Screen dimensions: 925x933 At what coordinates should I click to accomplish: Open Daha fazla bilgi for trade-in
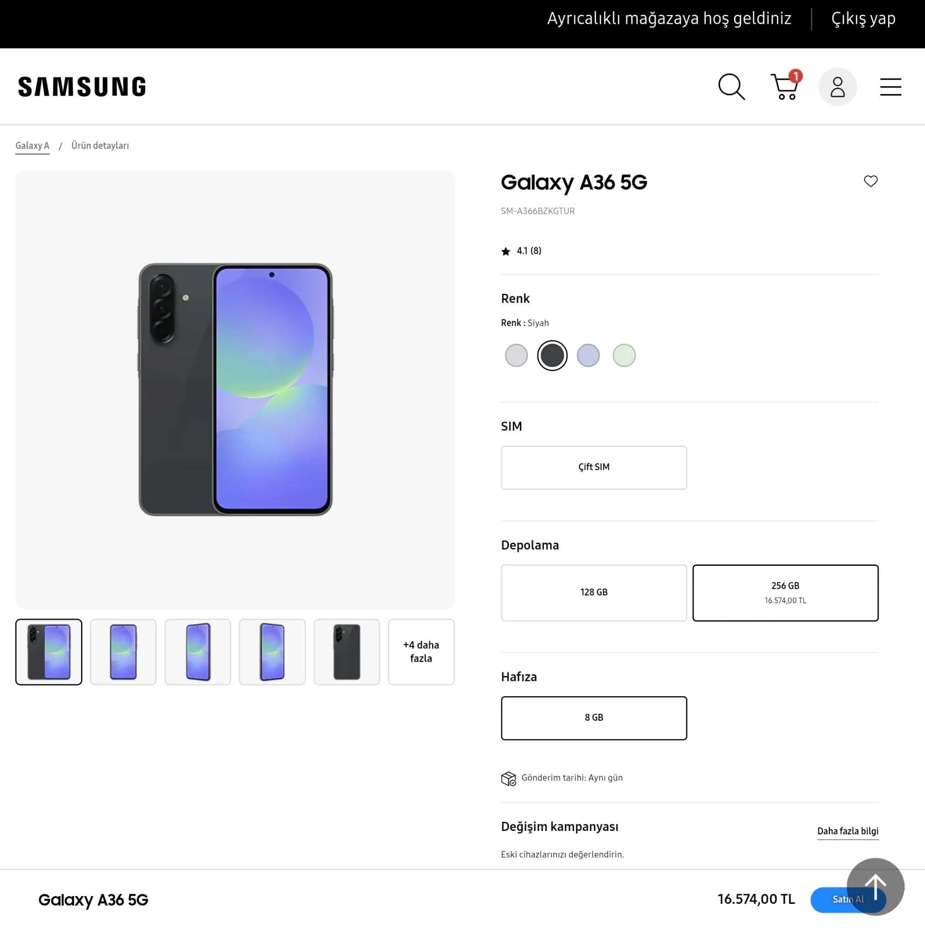click(x=847, y=831)
